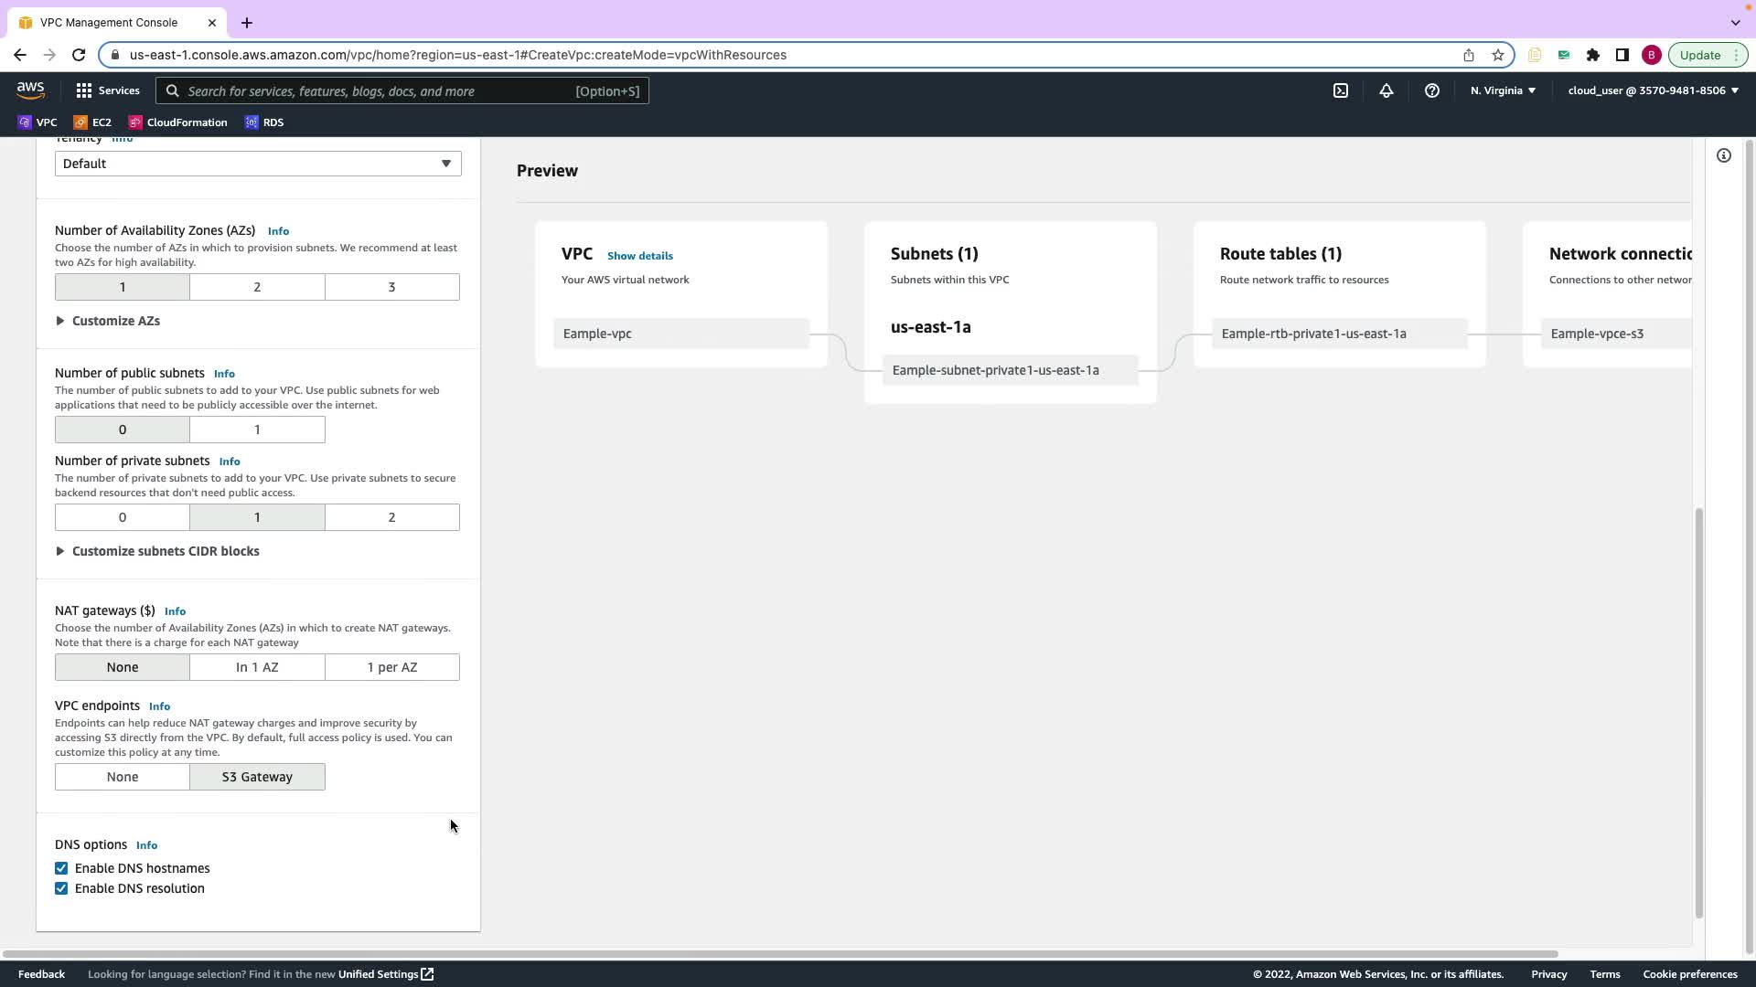The width and height of the screenshot is (1756, 987).
Task: Bookmark page with star icon
Action: click(x=1498, y=55)
